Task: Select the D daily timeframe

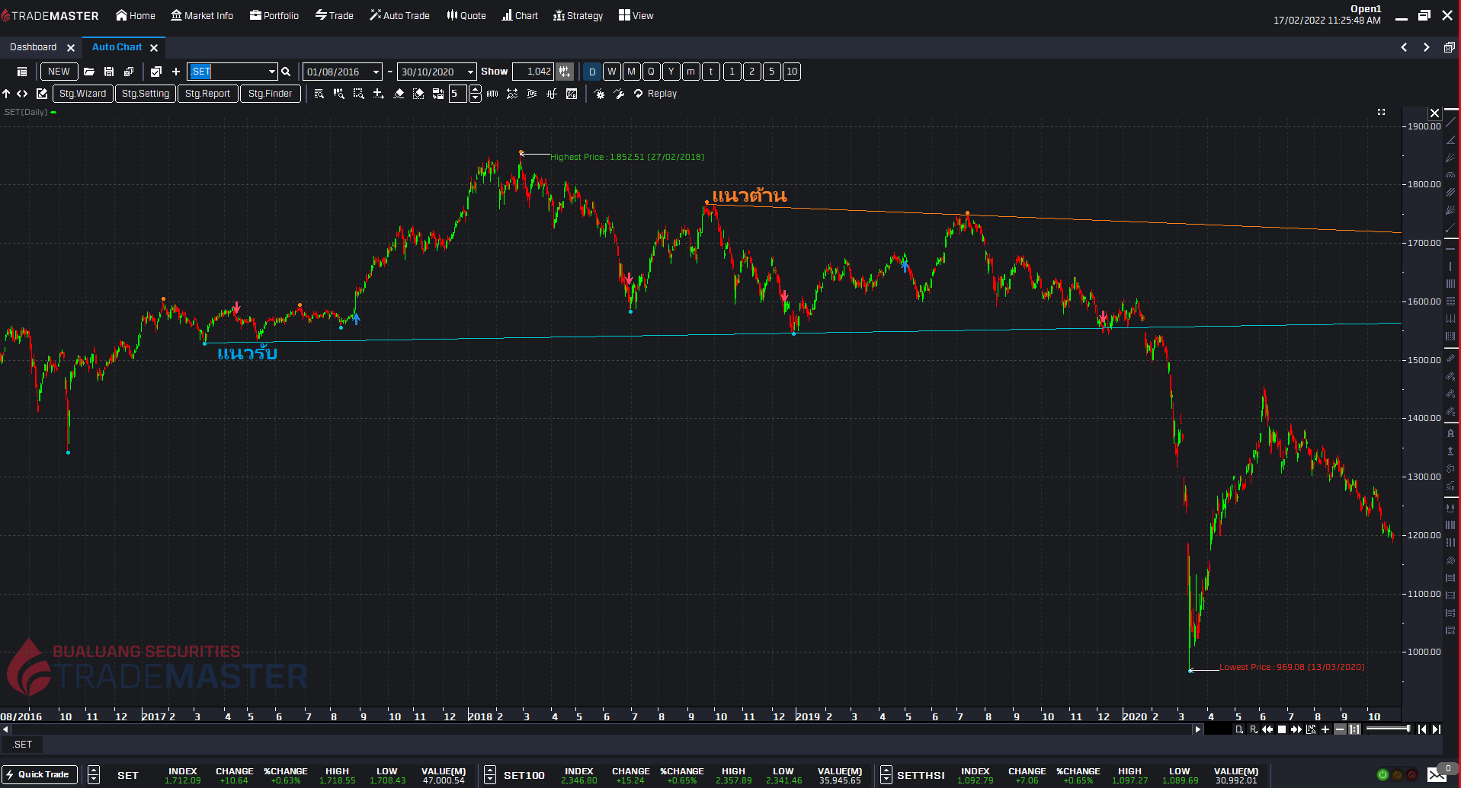Action: point(592,72)
